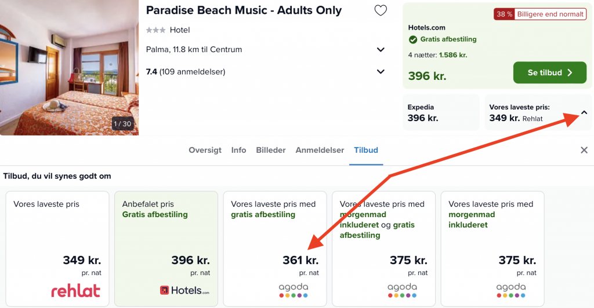Click the green Gratis afbestilling checkmark icon
Screen dimensions: 594x308
pos(413,39)
